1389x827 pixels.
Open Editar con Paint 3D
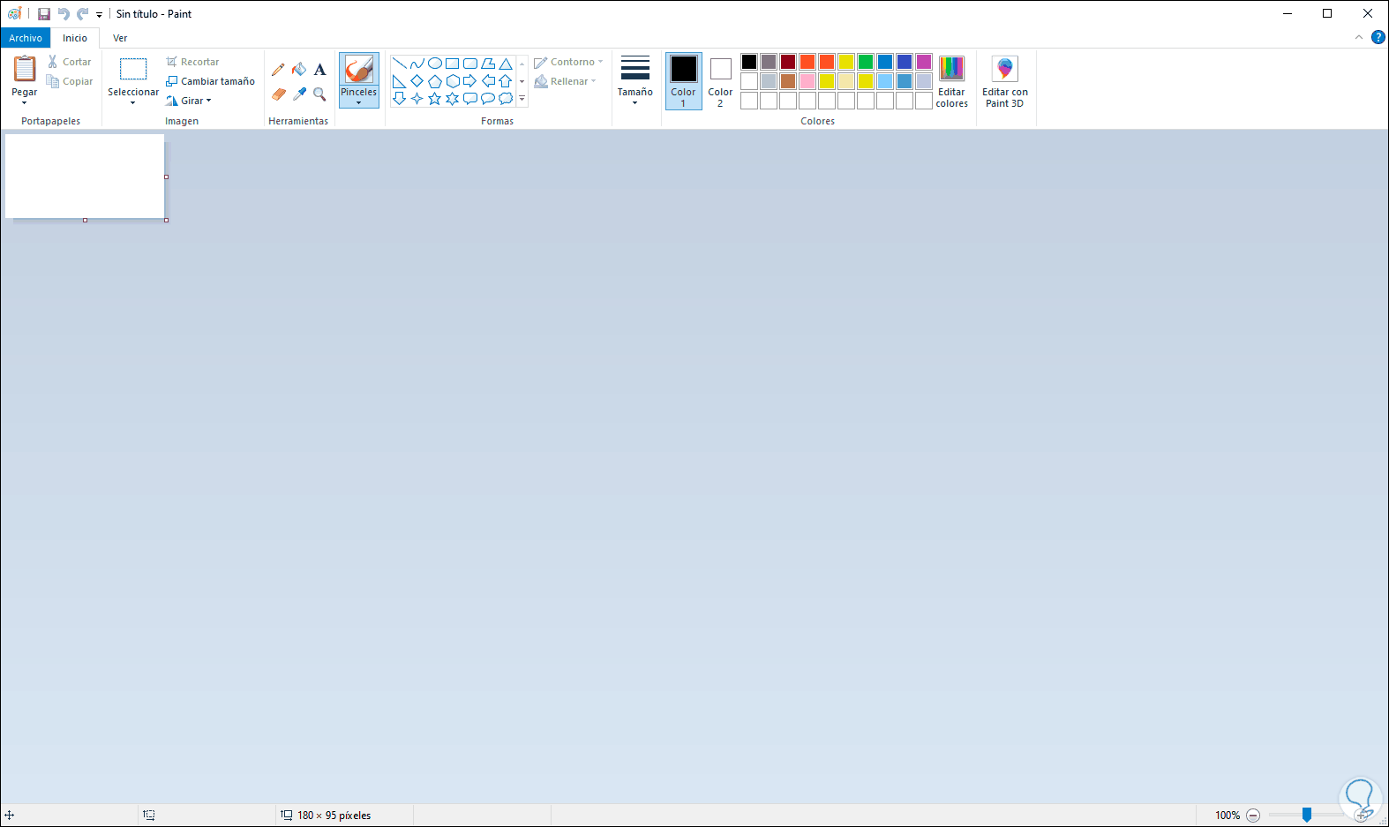(x=1005, y=81)
